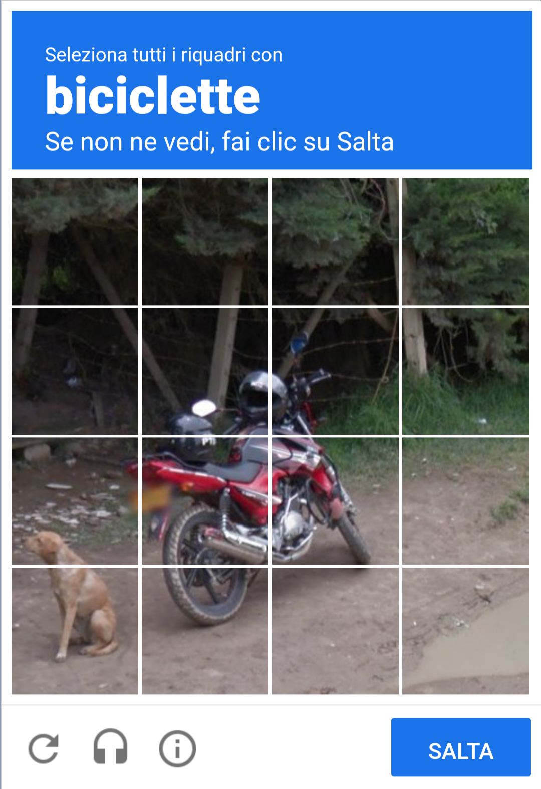
Task: Select tile with grass and fence post at right
Action: [465, 371]
